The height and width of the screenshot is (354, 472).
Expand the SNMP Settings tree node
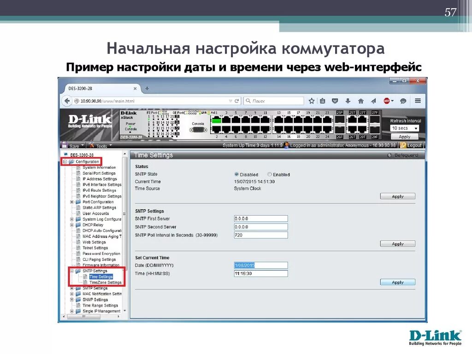pyautogui.click(x=71, y=300)
